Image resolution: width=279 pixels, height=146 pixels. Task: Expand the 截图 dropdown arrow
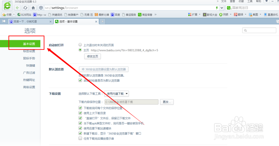(260, 14)
